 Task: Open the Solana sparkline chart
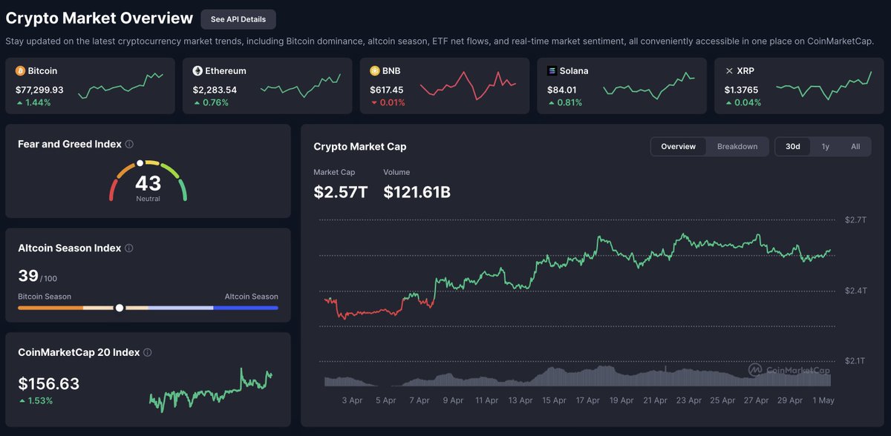point(650,86)
